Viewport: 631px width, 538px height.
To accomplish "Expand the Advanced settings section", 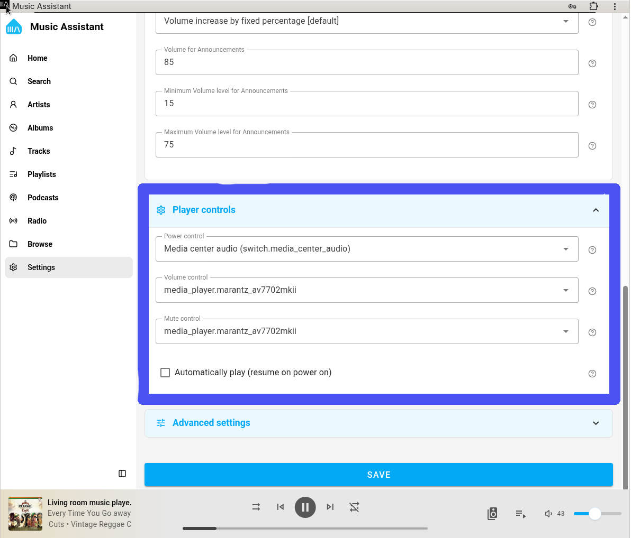I will click(378, 423).
